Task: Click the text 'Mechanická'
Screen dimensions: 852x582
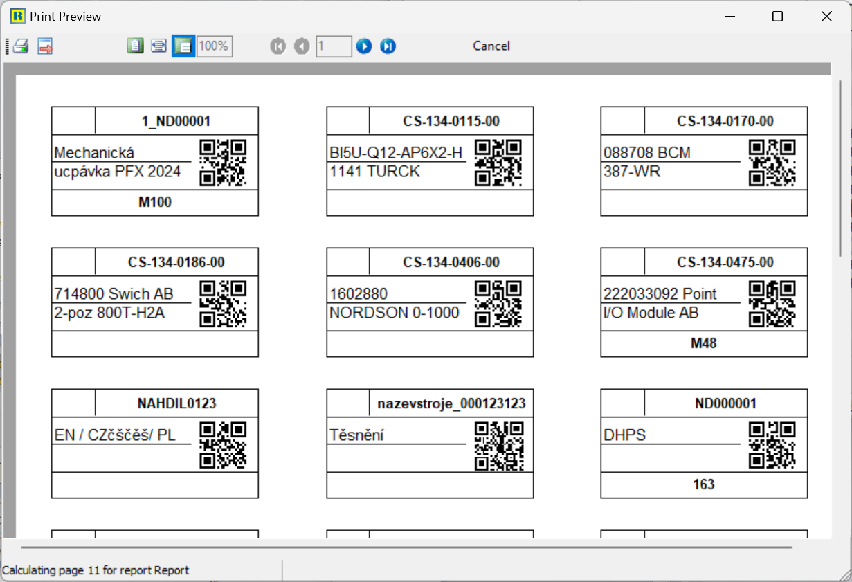Action: point(94,153)
